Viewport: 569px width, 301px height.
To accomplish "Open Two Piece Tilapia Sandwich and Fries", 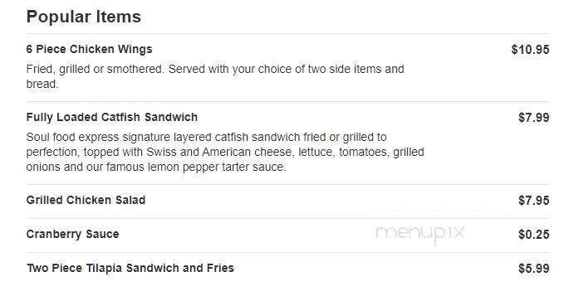I will (x=130, y=268).
